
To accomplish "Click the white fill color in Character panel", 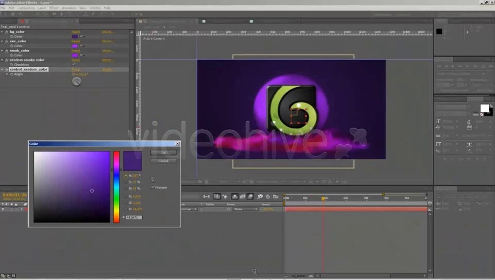I will coord(484,108).
